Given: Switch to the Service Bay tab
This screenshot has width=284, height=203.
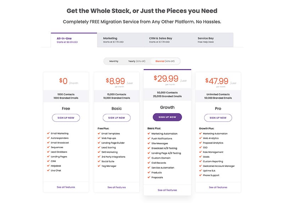Looking at the screenshot, I should (211, 40).
